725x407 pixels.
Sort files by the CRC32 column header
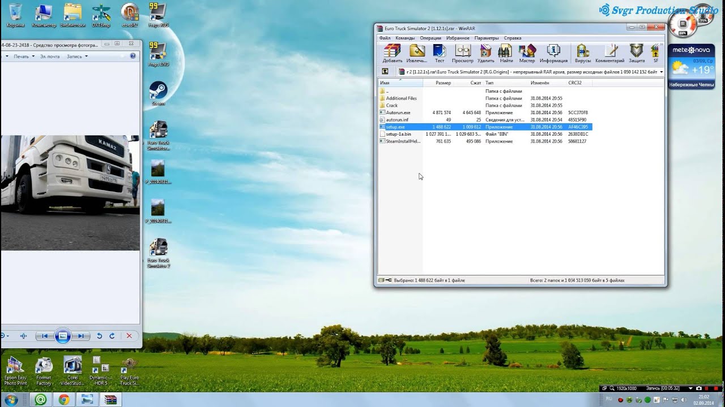tap(579, 83)
